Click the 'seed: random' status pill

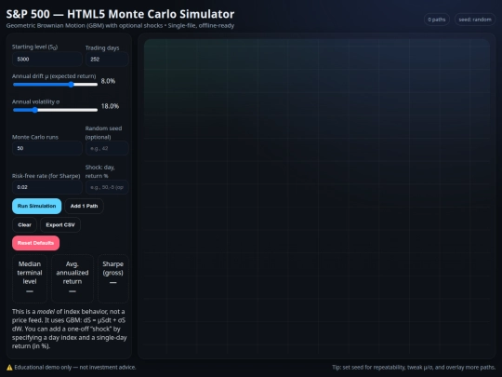tap(475, 20)
